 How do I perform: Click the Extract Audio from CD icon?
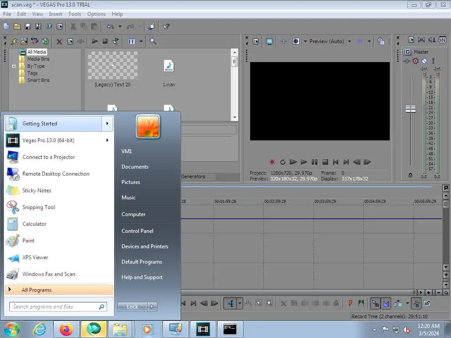tap(45, 41)
